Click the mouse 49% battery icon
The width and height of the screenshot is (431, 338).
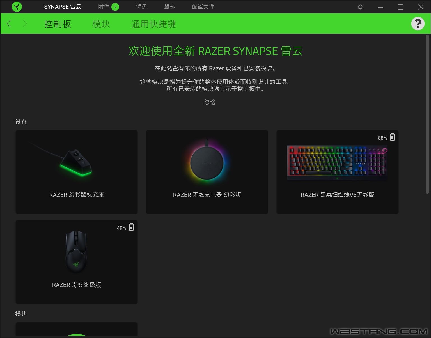click(131, 227)
